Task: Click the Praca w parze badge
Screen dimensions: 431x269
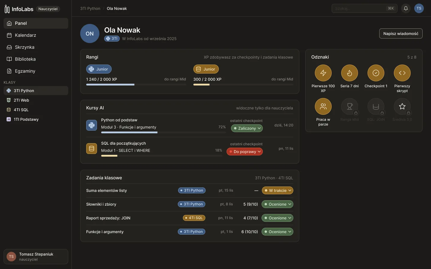Action: 323,106
